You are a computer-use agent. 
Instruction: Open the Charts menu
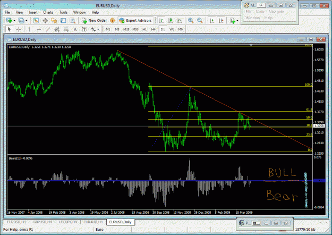coord(48,12)
